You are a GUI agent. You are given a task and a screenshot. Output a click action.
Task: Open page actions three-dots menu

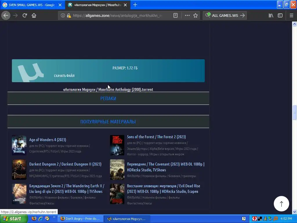[187, 16]
